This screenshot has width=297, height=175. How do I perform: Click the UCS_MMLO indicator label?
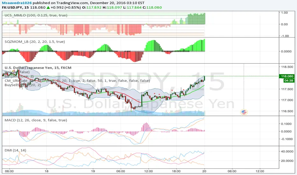pos(36,15)
